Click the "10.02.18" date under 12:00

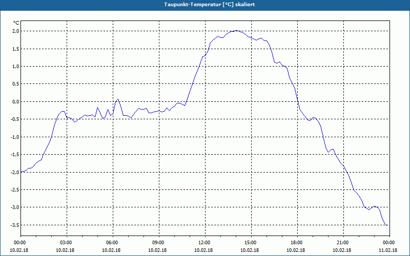point(203,250)
